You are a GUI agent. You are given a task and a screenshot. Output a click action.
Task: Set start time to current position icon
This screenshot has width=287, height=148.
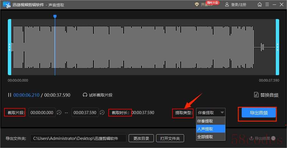[x=59, y=113]
